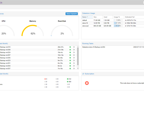Click the default datastore usage bar 1.90%
Image resolution: width=144 pixels, height=121 pixels.
[118, 20]
